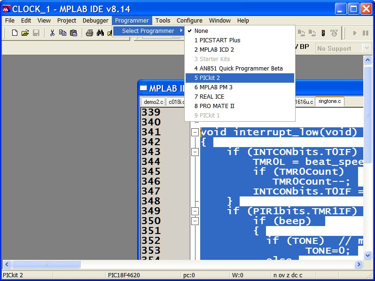Open the File menu
This screenshot has width=375, height=281.
10,21
